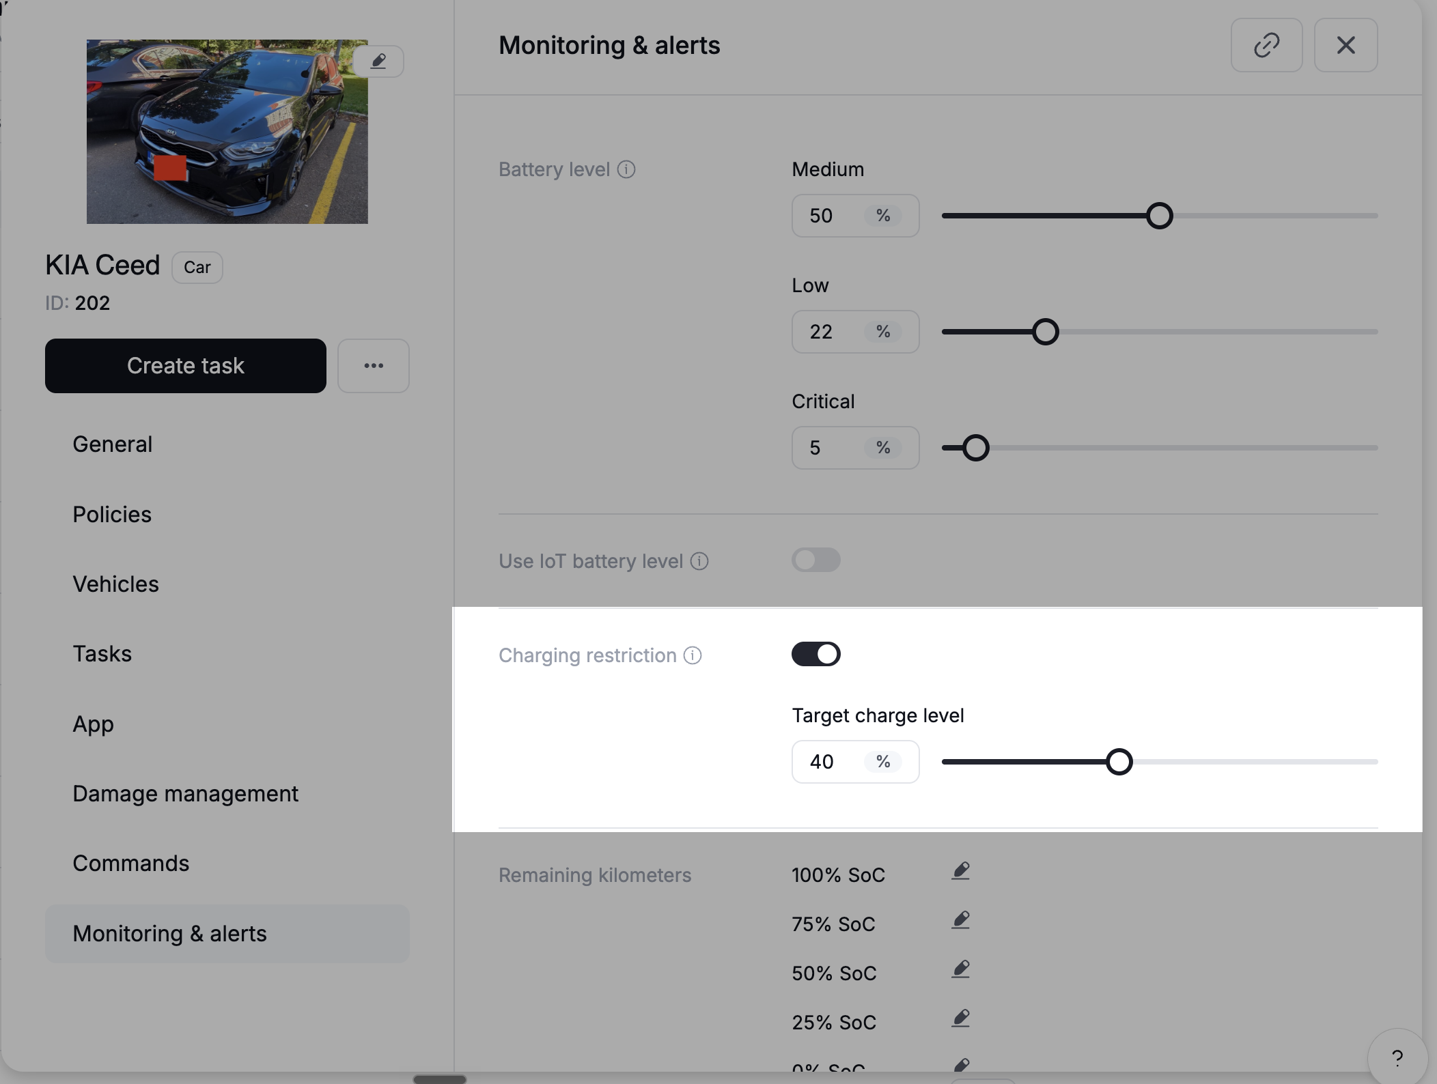Viewport: 1437px width, 1084px height.
Task: Close the Monitoring & alerts panel
Action: [x=1345, y=45]
